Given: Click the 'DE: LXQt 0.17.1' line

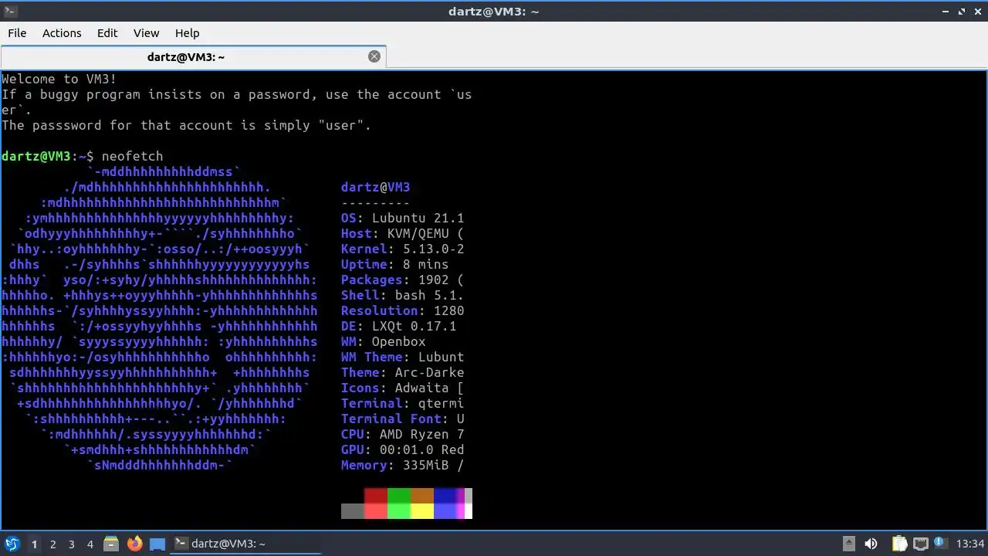Looking at the screenshot, I should click(x=399, y=326).
